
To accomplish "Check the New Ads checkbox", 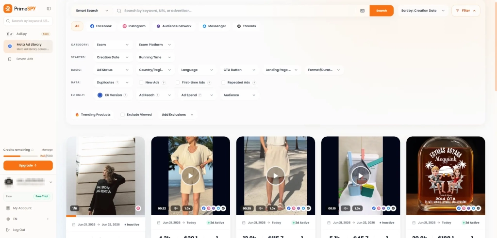I will pos(141,82).
